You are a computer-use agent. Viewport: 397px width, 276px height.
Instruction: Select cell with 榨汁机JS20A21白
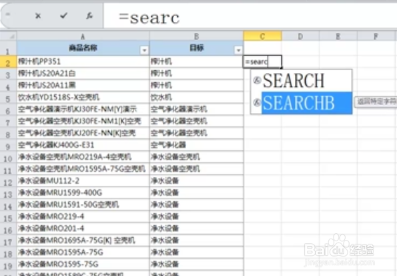pyautogui.click(x=83, y=74)
